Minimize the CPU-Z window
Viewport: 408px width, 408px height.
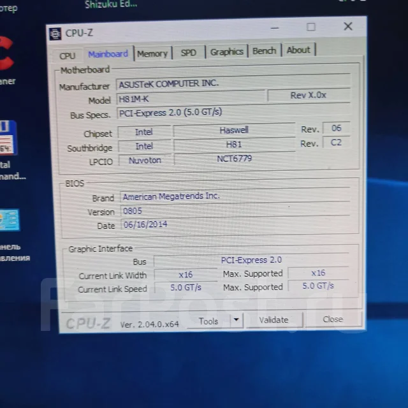[x=275, y=28]
